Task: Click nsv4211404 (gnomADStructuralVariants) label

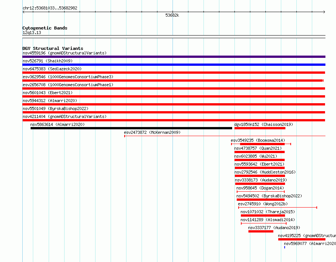Action: 65,116
